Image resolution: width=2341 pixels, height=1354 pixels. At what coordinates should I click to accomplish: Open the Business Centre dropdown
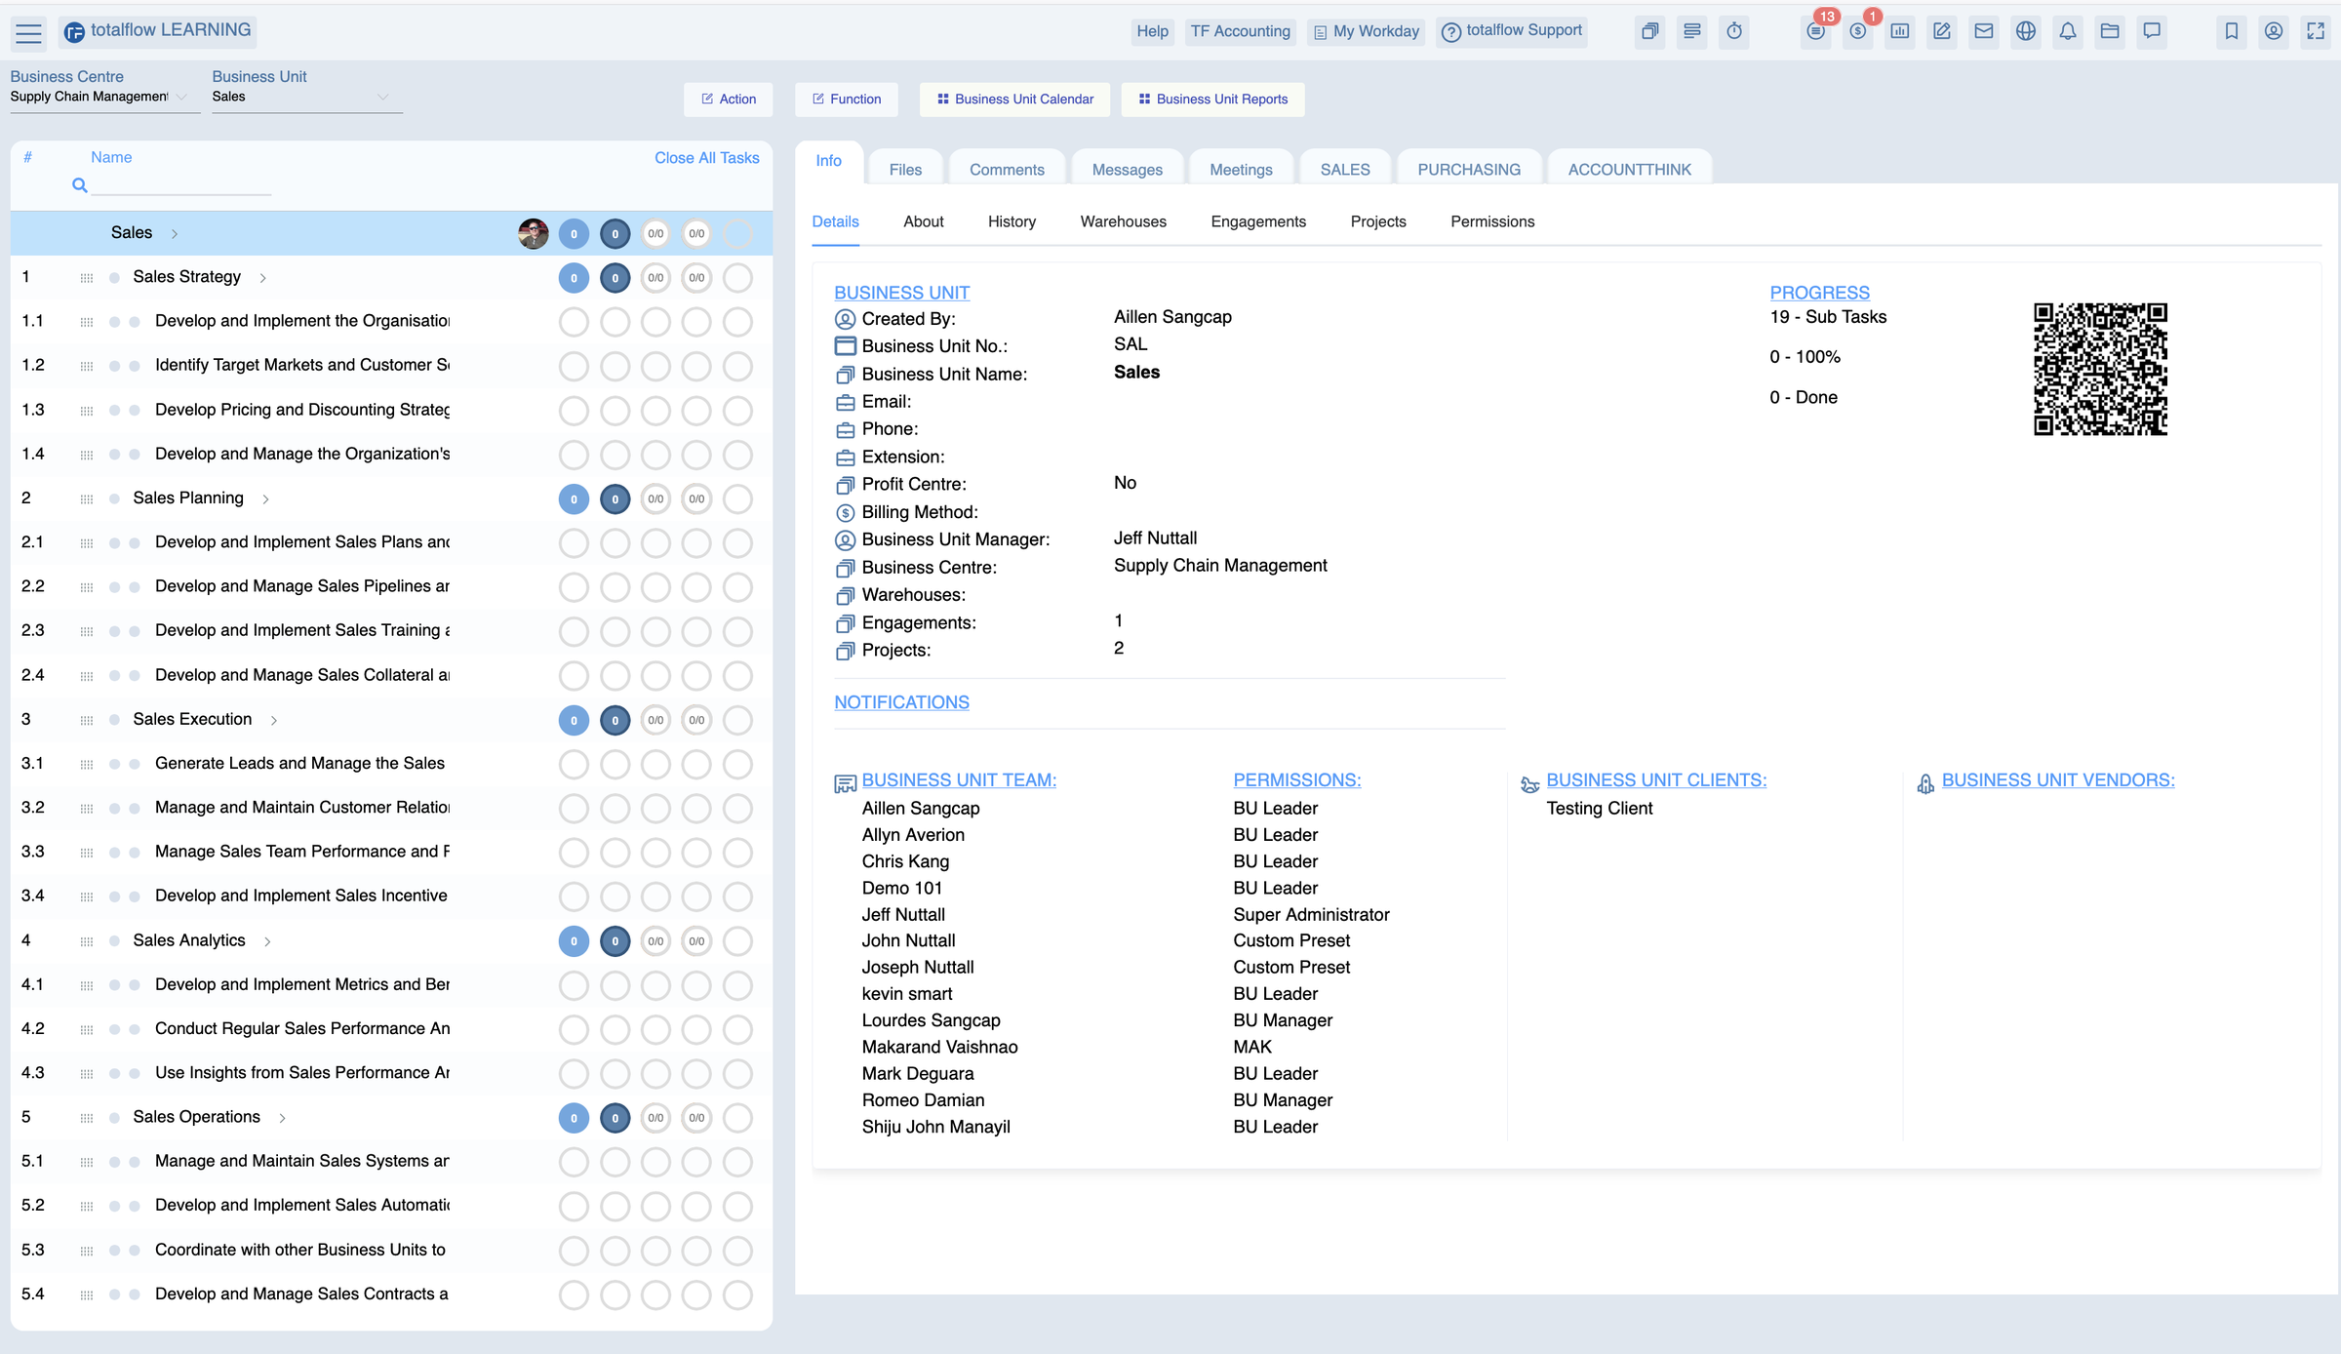click(98, 97)
